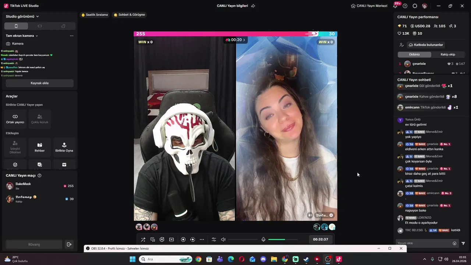This screenshot has width=471, height=265.
Task: Expand the system tray hidden icons chevron
Action: (424, 259)
